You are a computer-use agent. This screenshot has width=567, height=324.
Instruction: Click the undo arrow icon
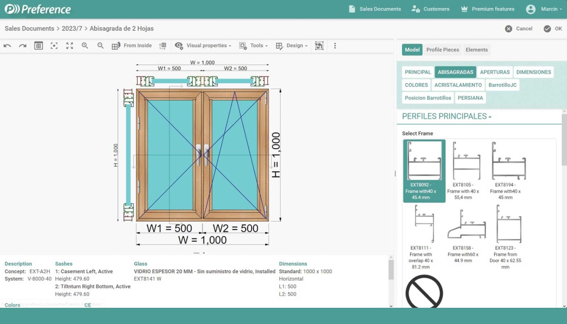click(8, 46)
